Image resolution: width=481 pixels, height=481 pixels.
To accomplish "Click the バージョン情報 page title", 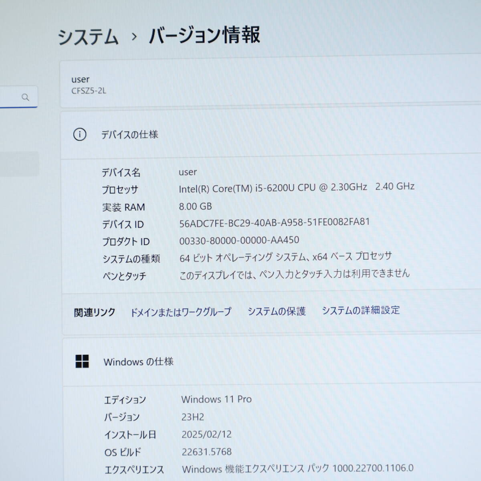I will (204, 35).
